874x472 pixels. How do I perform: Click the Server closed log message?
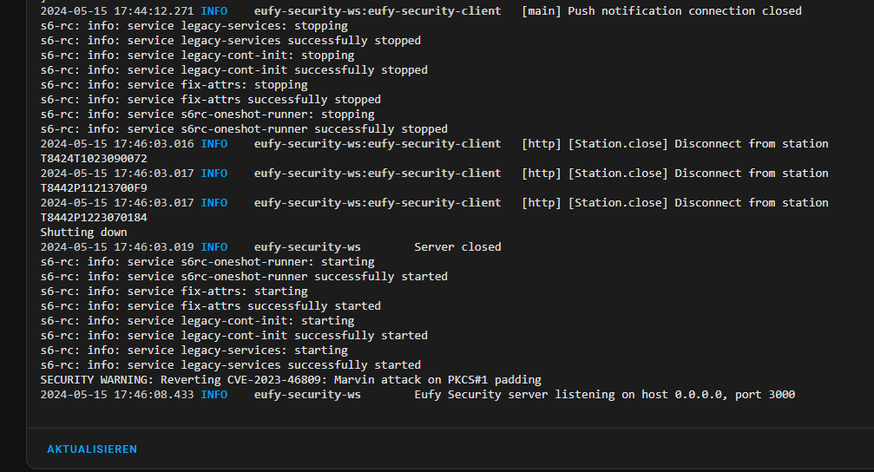click(x=457, y=247)
